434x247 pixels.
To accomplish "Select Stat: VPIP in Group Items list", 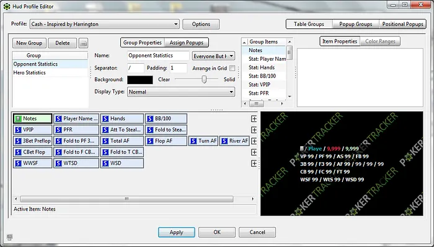I will [x=264, y=85].
